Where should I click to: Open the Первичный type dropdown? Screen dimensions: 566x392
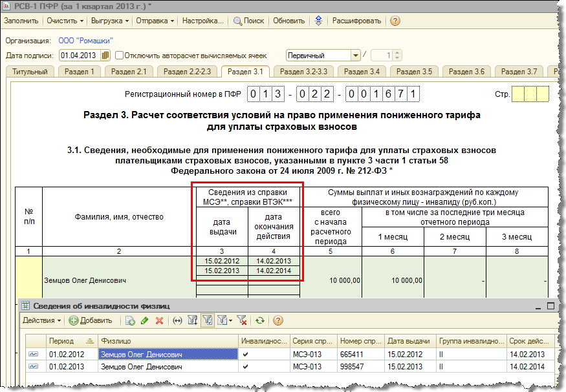[354, 56]
